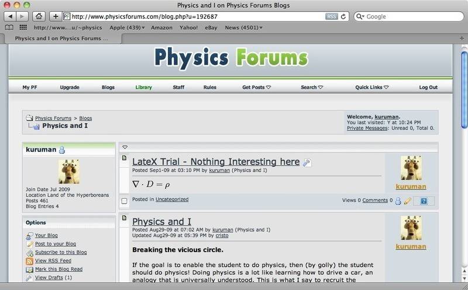Click the orange RSS icon in Options

[x=30, y=261]
